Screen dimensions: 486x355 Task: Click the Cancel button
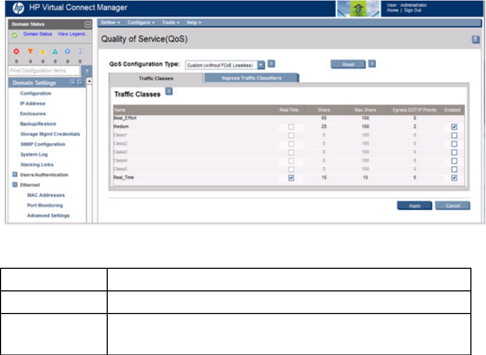tap(453, 206)
